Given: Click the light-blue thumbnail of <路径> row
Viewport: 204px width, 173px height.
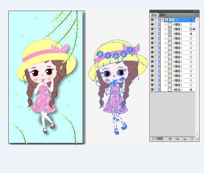Looking at the screenshot, I should click(170, 90).
